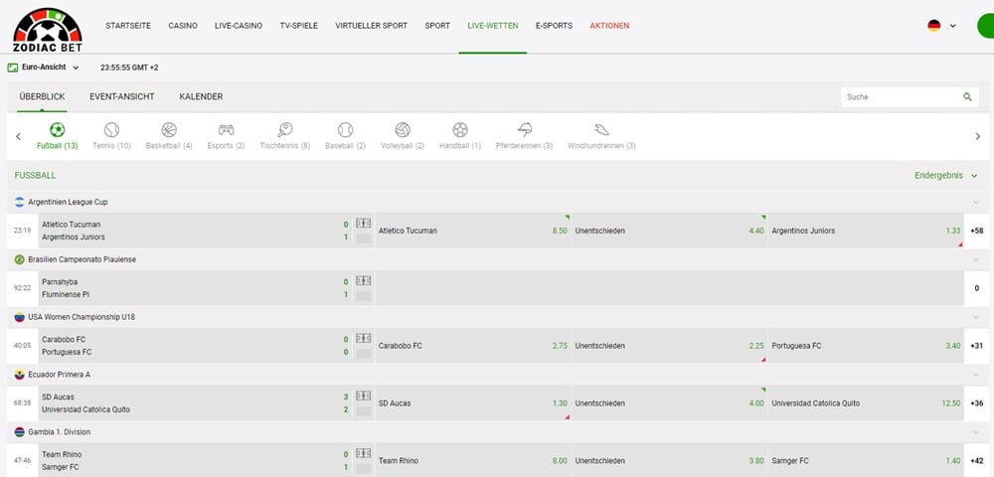This screenshot has width=994, height=477.
Task: Switch to the Kalender tab
Action: point(201,97)
